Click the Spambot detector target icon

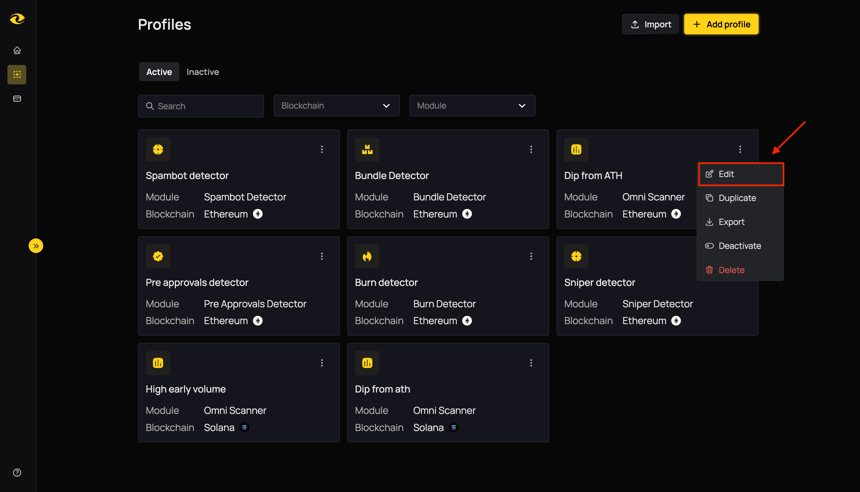coord(158,149)
